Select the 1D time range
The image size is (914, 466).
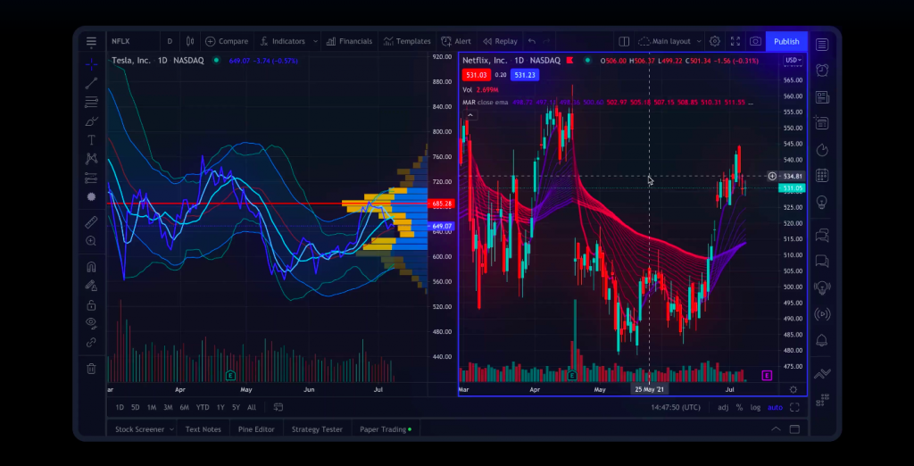pyautogui.click(x=120, y=408)
